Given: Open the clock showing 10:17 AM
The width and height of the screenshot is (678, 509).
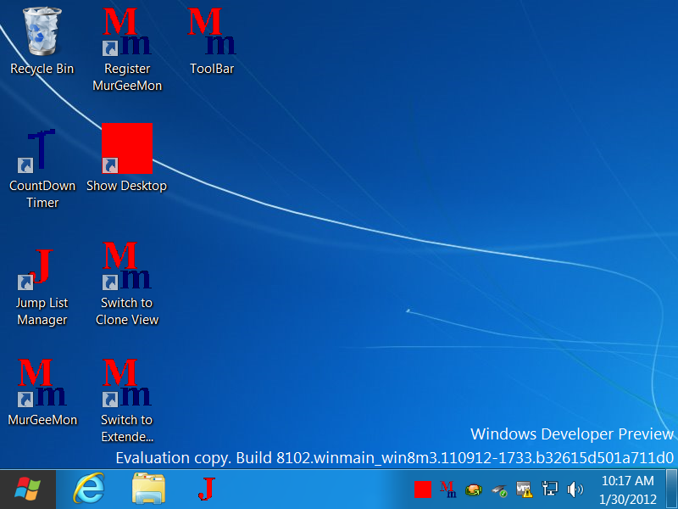Looking at the screenshot, I should 628,489.
